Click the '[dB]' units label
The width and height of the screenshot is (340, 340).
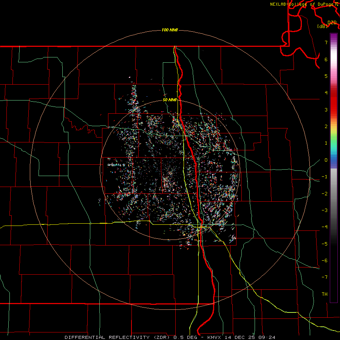click(x=323, y=26)
